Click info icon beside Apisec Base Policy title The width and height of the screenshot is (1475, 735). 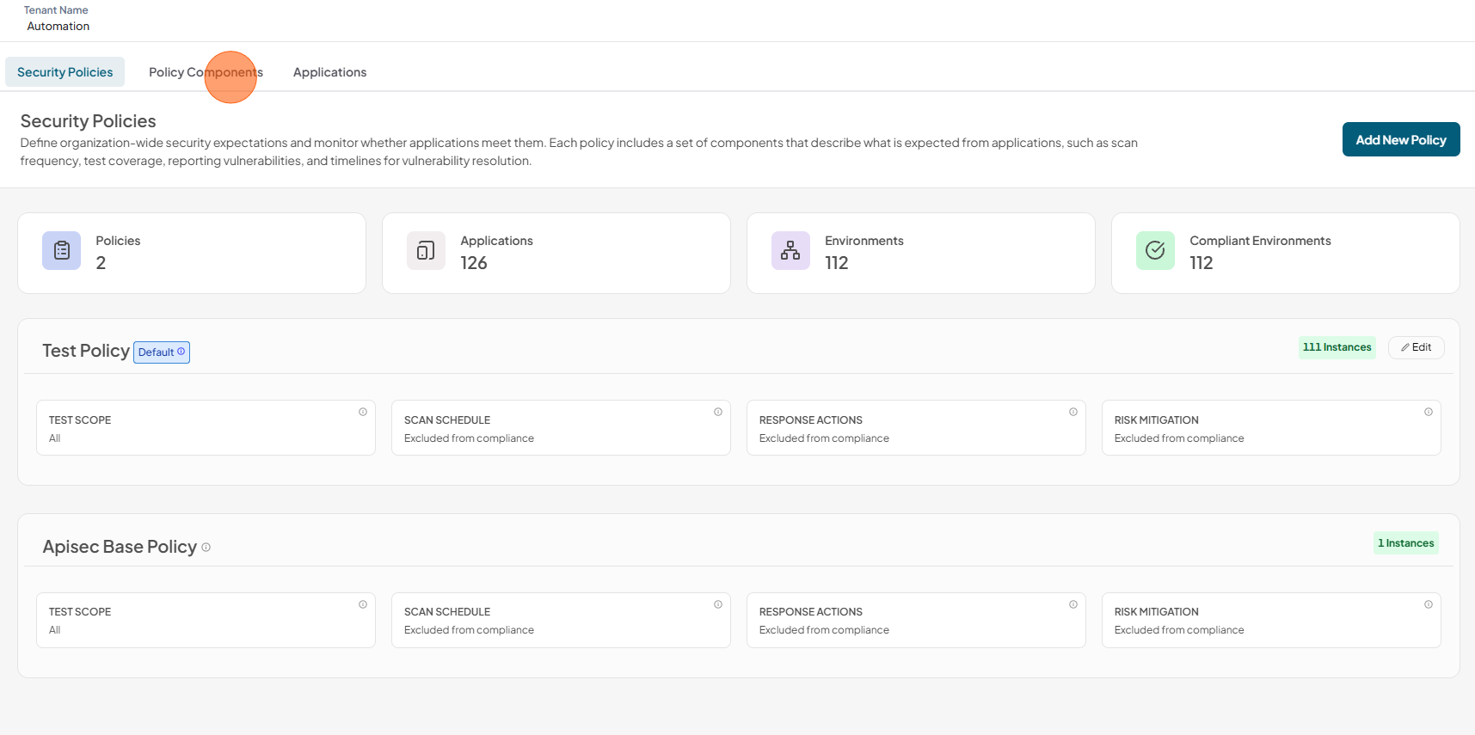point(206,547)
